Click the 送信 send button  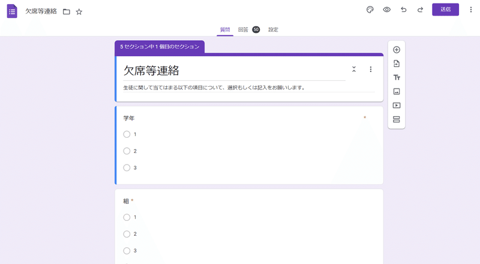pyautogui.click(x=445, y=10)
